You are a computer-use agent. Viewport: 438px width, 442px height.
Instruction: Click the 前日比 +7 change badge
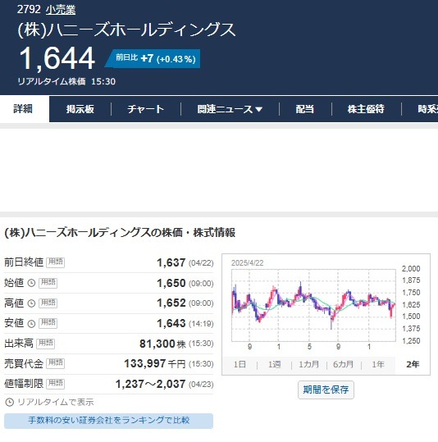pos(153,59)
